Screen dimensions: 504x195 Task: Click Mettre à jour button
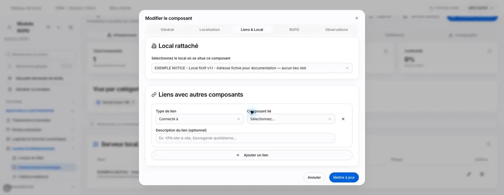coord(344,177)
